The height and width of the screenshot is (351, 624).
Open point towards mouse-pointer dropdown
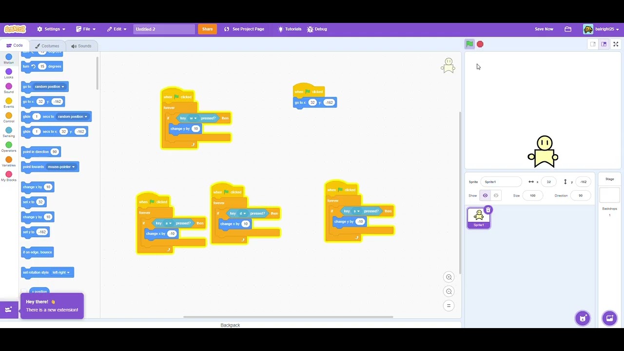click(61, 167)
